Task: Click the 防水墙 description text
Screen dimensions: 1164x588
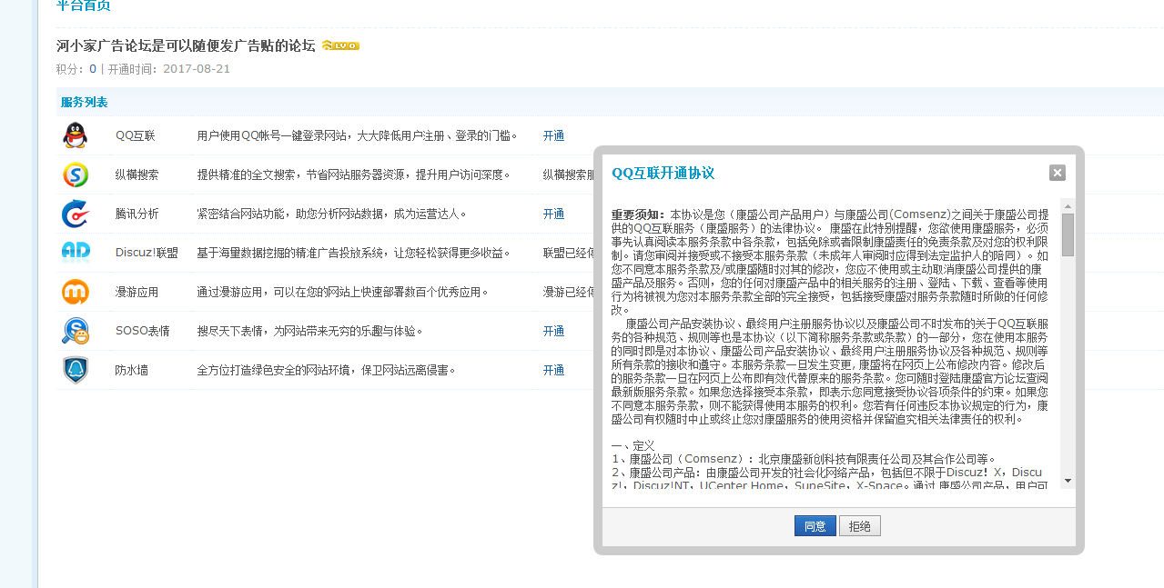Action: 327,371
